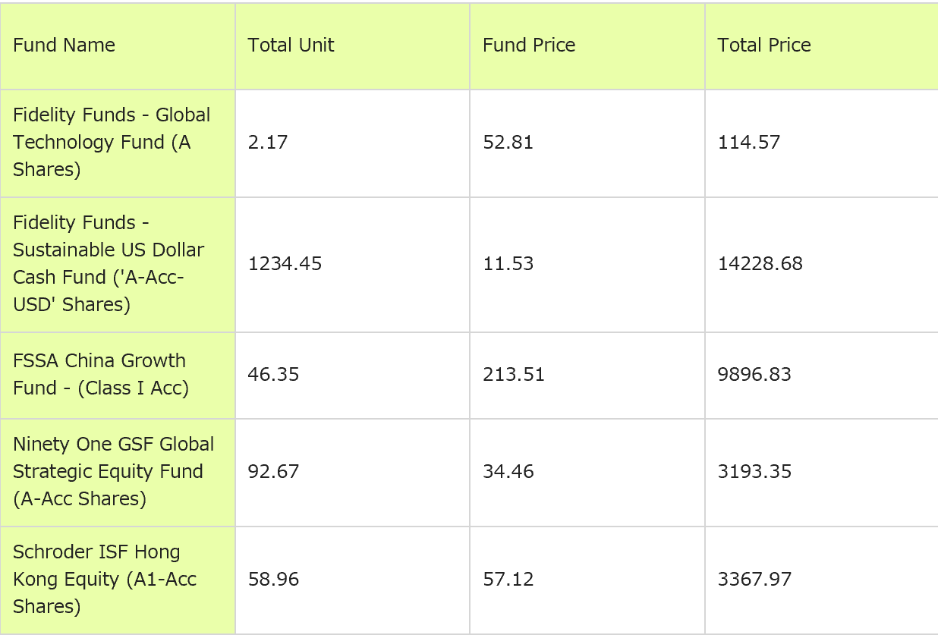The image size is (938, 635).
Task: Select FSSA China Growth Fund name cell
Action: 99,375
